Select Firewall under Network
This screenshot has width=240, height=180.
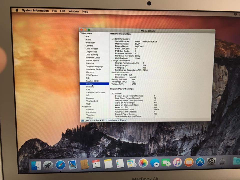(90, 109)
